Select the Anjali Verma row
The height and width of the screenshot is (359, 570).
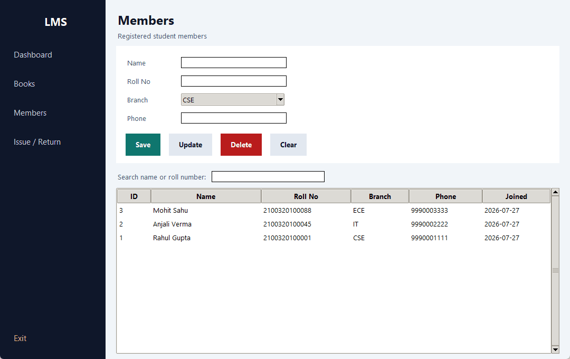point(334,224)
